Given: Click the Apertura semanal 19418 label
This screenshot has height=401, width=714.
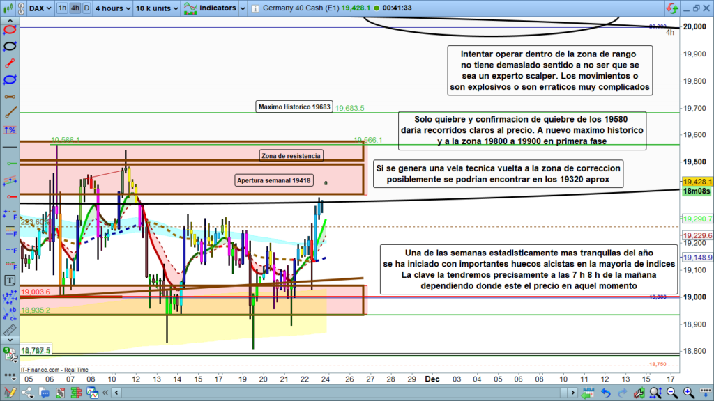Looking at the screenshot, I should point(273,181).
